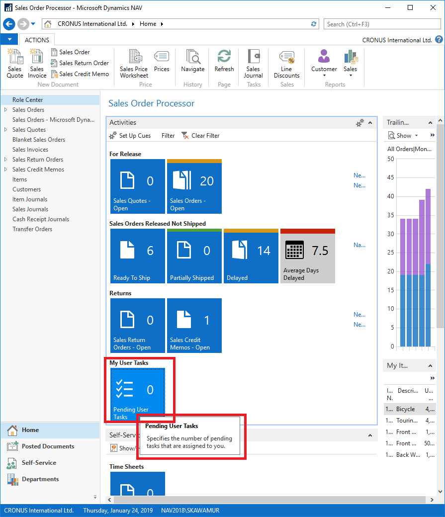Click in the Search (Ctrl+F3) box
The image size is (445, 517).
tap(382, 24)
